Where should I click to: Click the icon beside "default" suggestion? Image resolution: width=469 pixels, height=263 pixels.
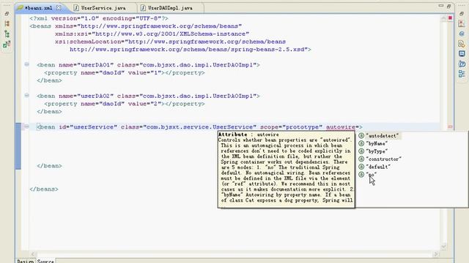coord(361,167)
